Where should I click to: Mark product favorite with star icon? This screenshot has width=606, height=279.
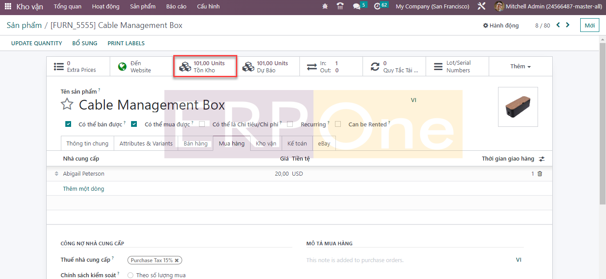67,105
